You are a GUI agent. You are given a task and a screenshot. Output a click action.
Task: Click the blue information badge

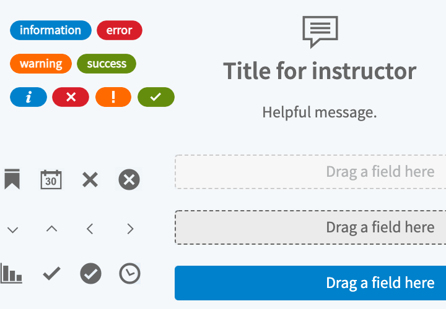pyautogui.click(x=51, y=30)
